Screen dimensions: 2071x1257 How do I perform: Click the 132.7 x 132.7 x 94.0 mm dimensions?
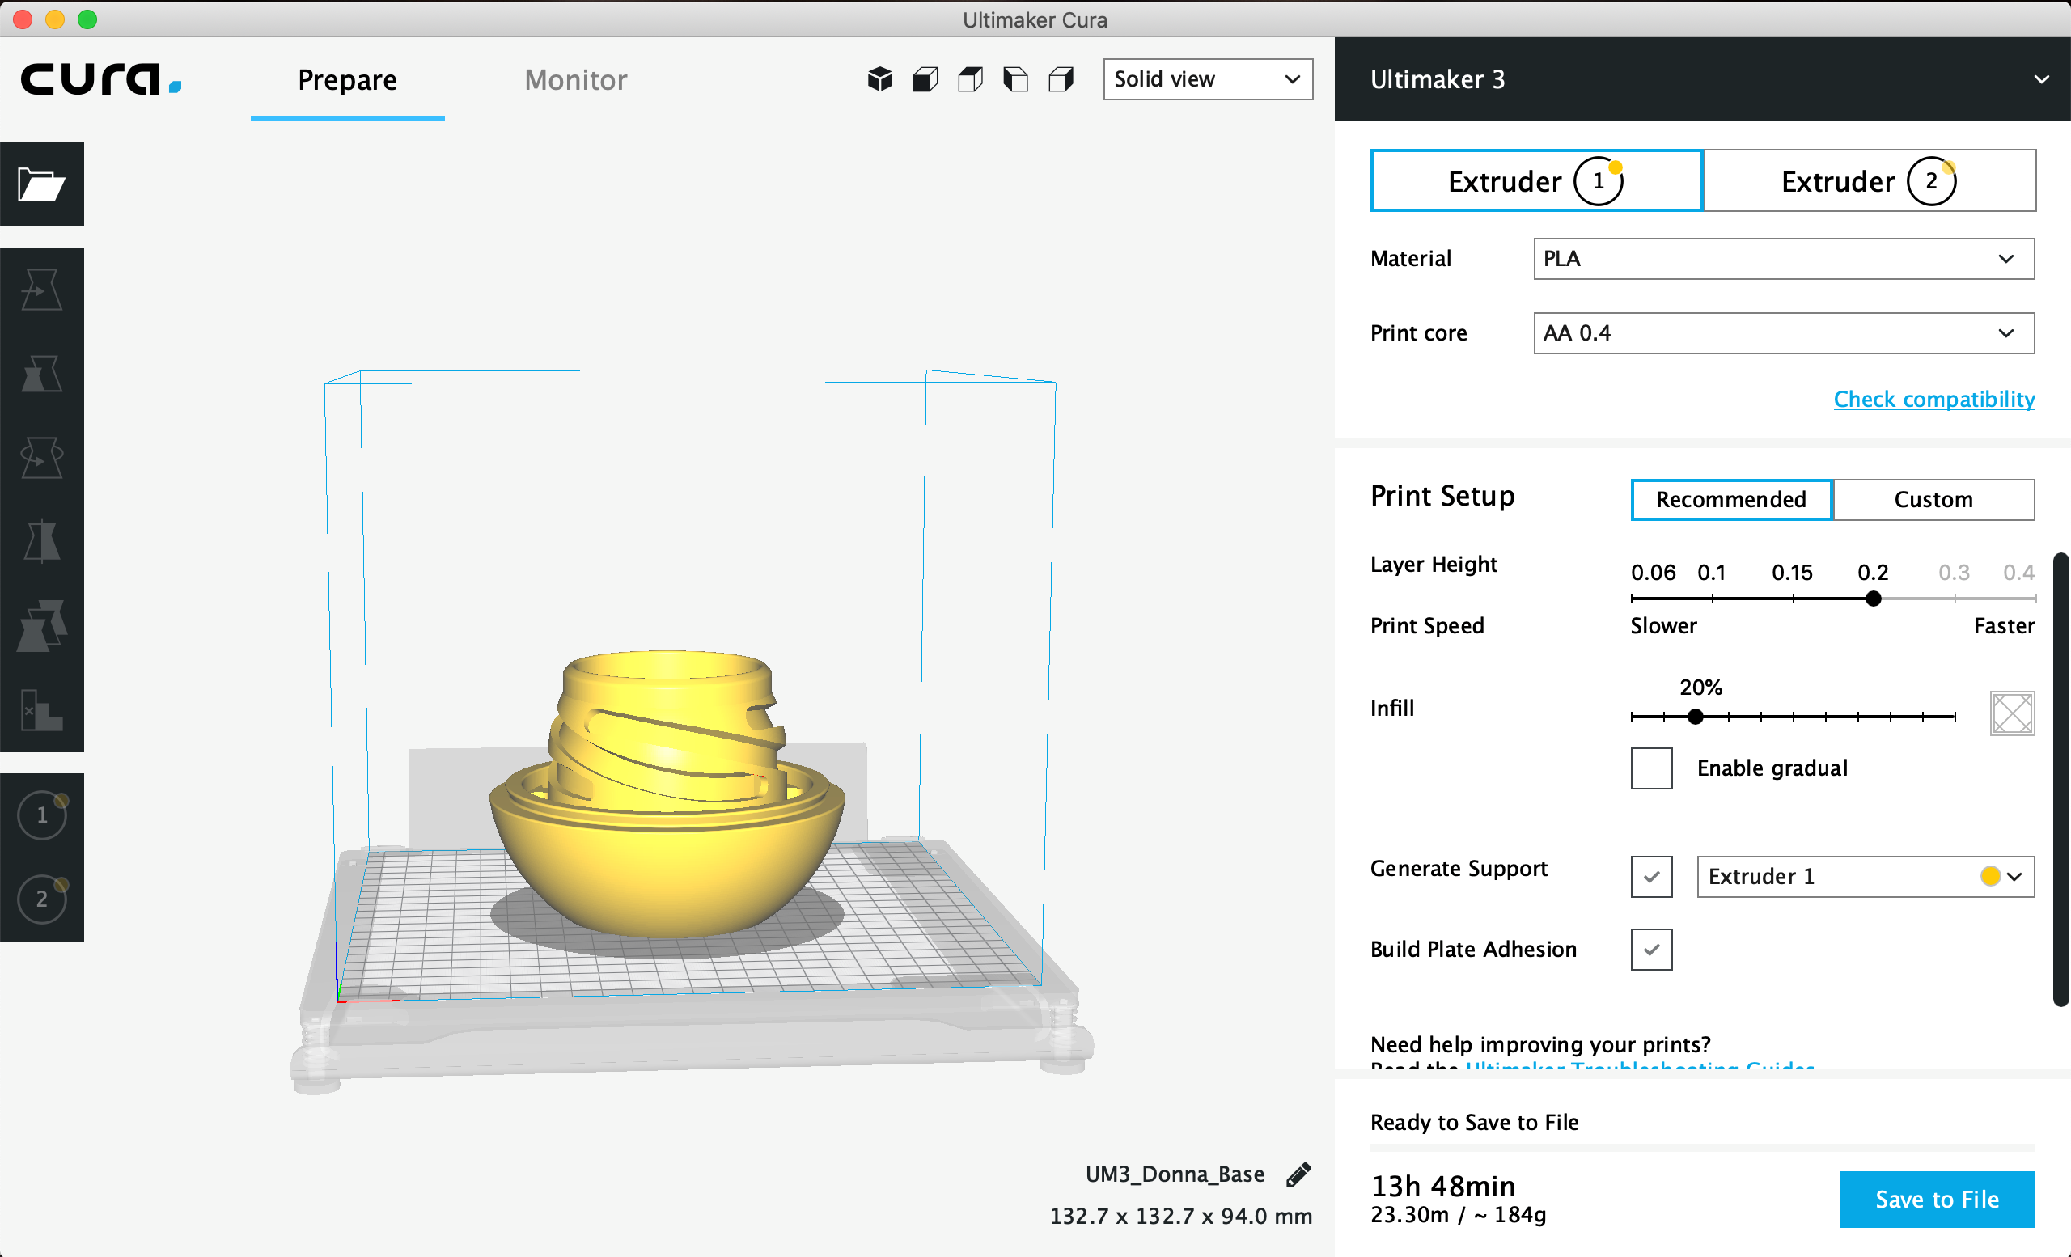click(x=1181, y=1216)
